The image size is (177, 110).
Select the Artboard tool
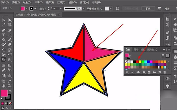pos(4,81)
